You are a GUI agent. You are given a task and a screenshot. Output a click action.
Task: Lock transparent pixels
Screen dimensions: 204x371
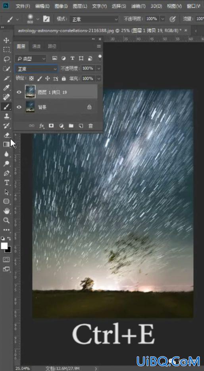31,78
